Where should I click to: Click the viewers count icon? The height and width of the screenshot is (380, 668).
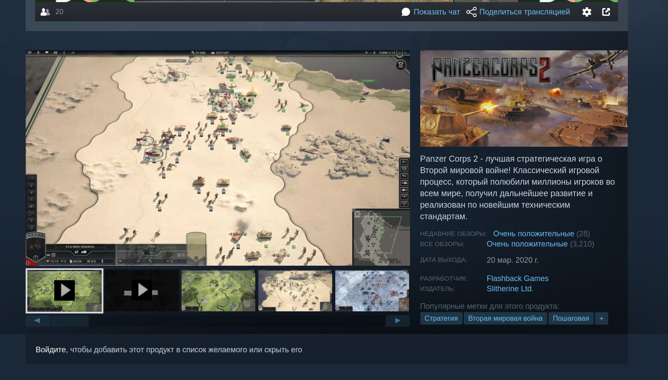[x=45, y=12]
